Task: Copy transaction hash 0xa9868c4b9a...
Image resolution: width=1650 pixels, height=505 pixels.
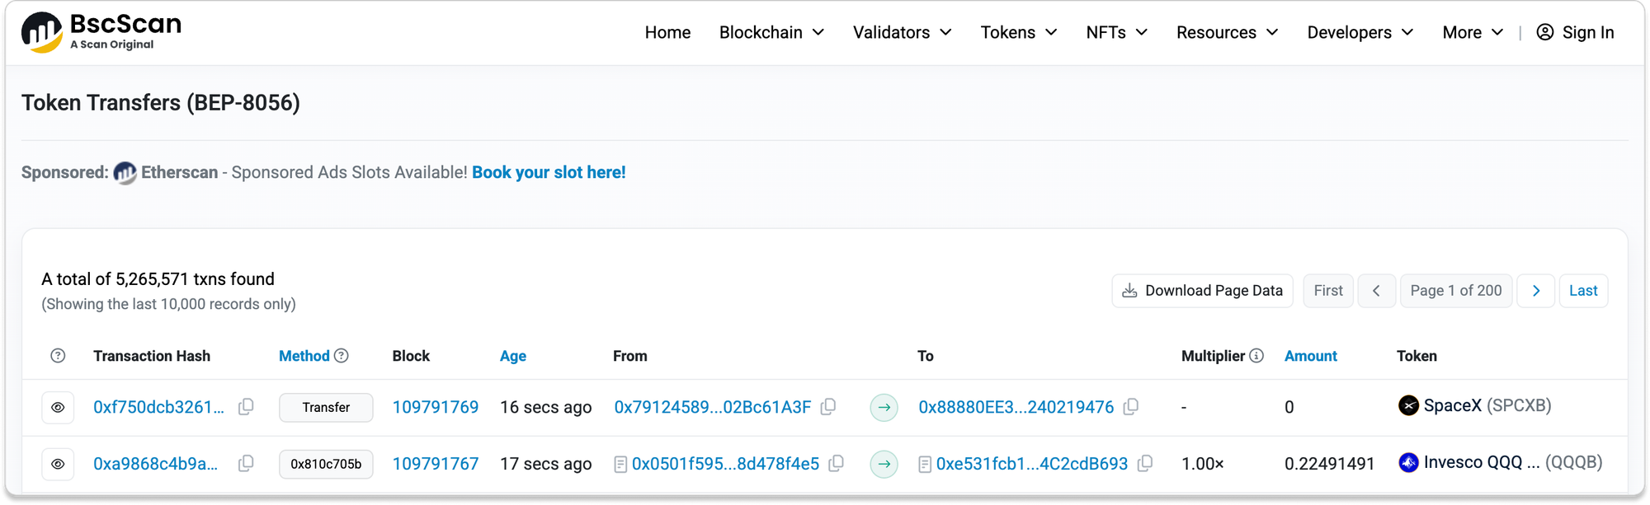Action: click(x=246, y=464)
